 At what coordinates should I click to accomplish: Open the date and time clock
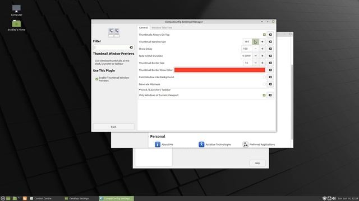348,199
